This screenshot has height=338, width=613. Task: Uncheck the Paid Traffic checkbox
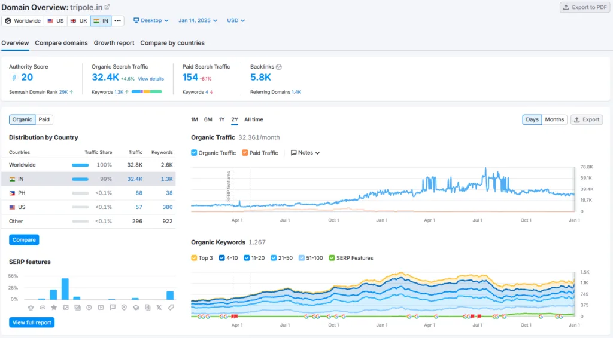[x=245, y=153]
